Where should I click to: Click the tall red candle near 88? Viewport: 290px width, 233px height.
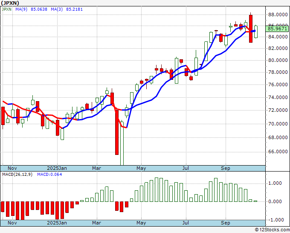[251, 29]
